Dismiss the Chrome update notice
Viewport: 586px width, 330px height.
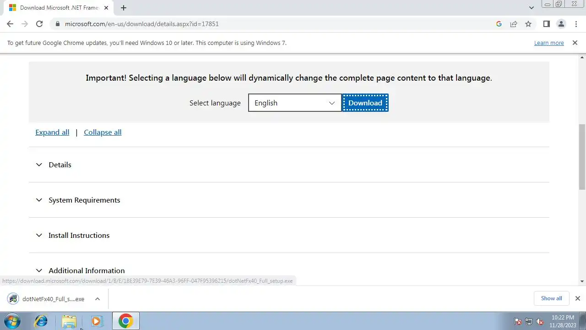[x=575, y=43]
